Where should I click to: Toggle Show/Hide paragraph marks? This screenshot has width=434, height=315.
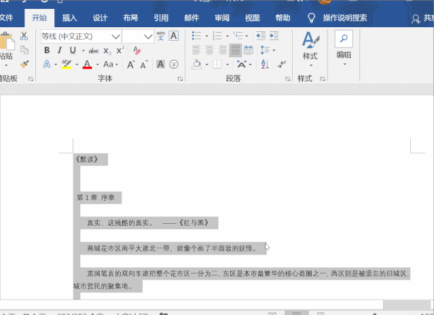click(281, 65)
